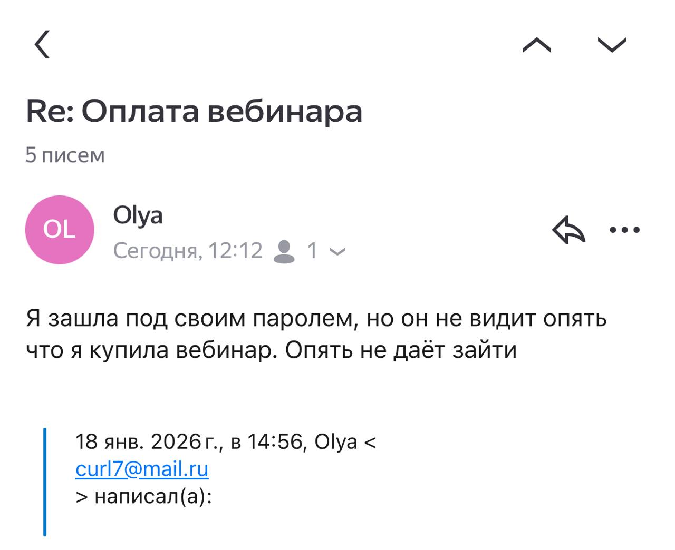Click the blue quote bar
The width and height of the screenshot is (675, 550).
coord(45,482)
